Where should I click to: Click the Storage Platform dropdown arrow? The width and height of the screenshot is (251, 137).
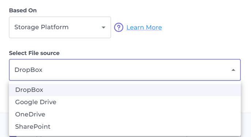(x=104, y=27)
